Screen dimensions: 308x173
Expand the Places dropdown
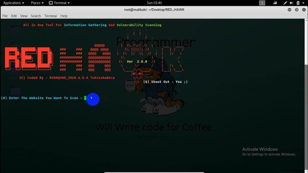(x=37, y=3)
